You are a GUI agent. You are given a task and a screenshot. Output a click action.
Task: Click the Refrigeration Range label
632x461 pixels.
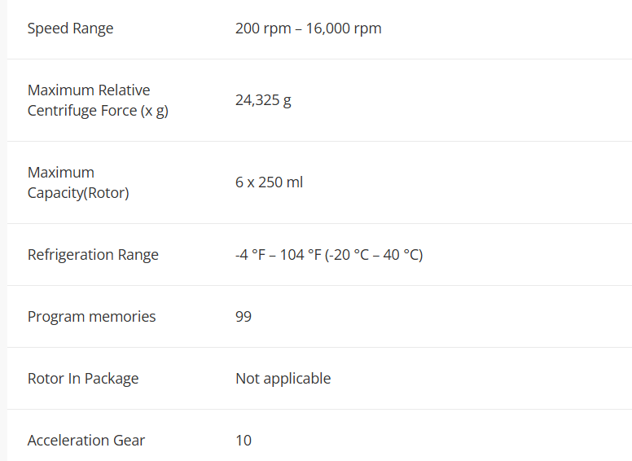pyautogui.click(x=93, y=255)
